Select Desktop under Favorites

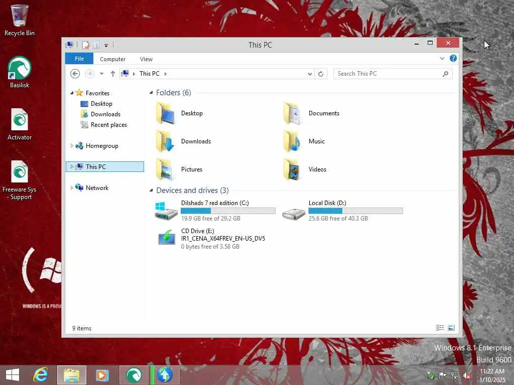point(101,103)
